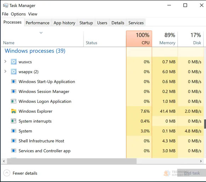Select the Windows Explorer row
Screen dimensions: 206x182
point(103,111)
